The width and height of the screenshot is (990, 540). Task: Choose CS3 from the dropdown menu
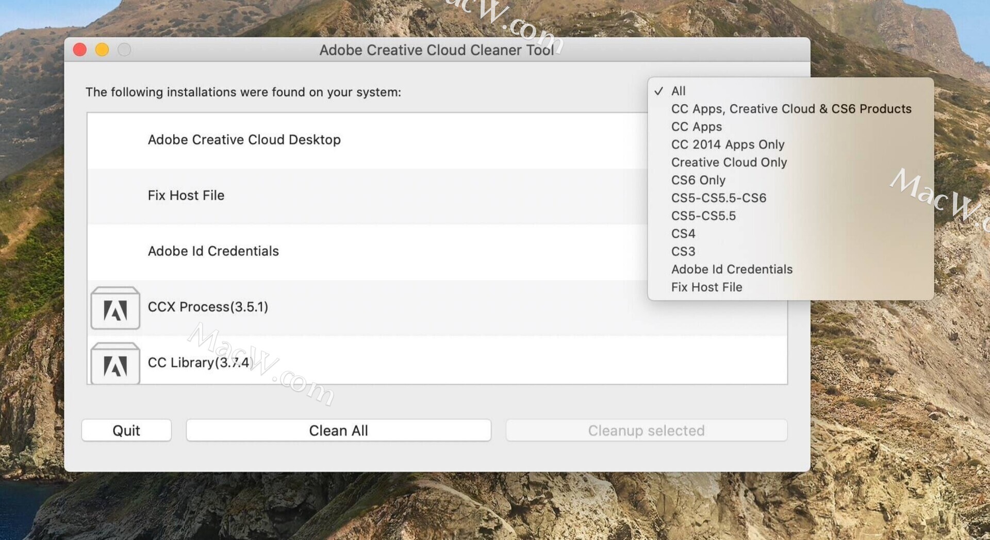click(682, 251)
